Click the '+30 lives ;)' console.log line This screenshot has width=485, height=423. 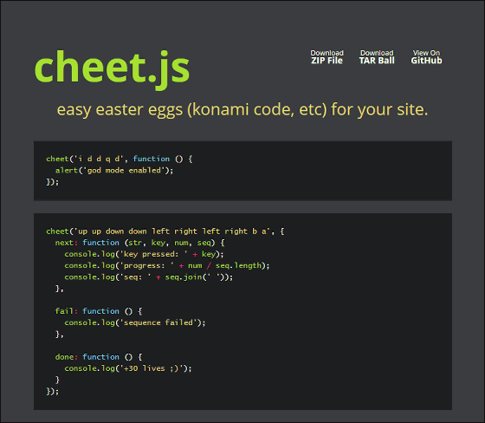[128, 368]
